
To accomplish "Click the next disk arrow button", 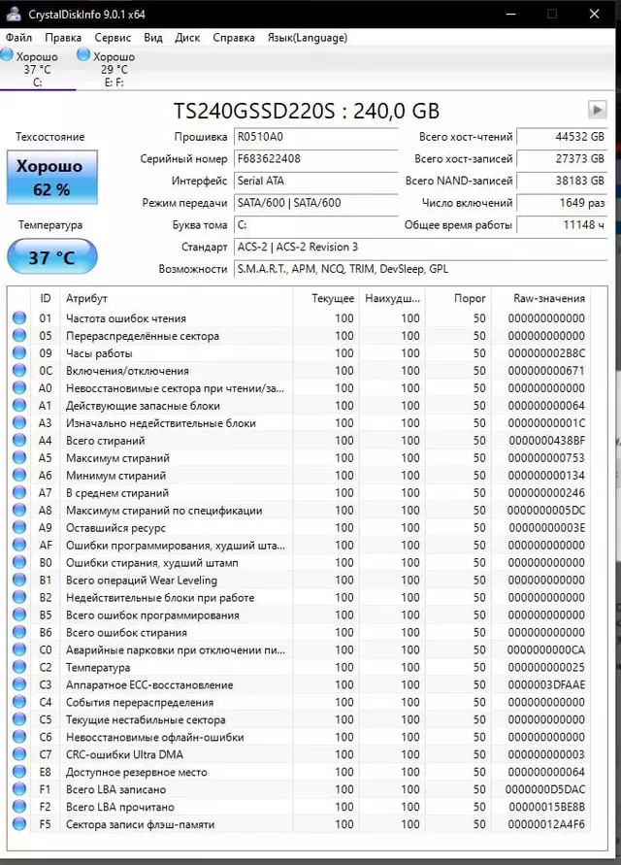I will tap(597, 110).
